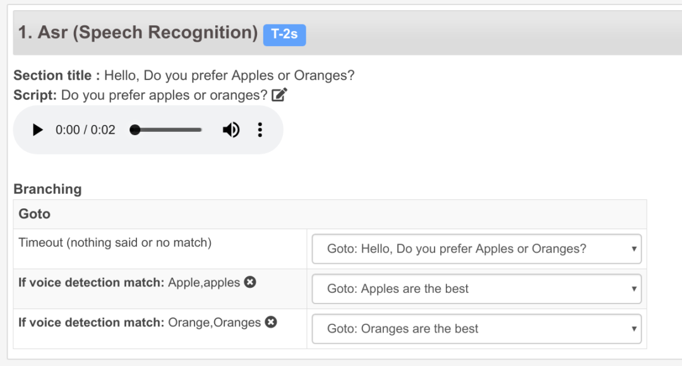Open the Goto dropdown for Oranges are the best

(x=476, y=328)
